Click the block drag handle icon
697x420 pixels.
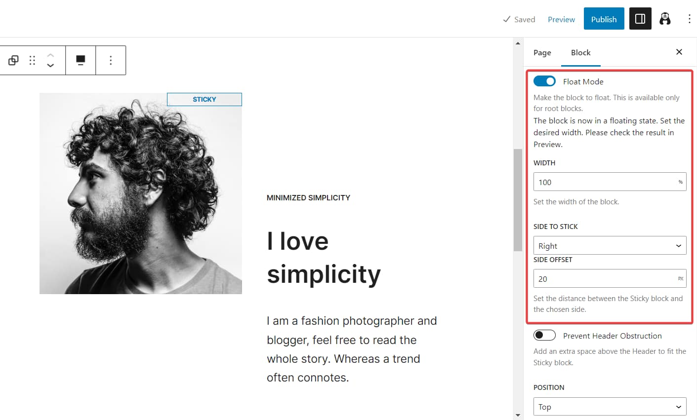point(32,60)
